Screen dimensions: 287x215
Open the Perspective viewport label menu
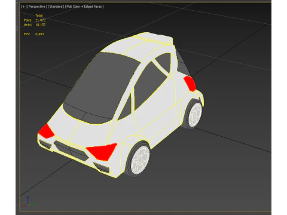(x=37, y=7)
